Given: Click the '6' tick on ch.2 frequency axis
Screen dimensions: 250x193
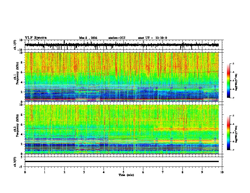Looking at the screenshot, I should pyautogui.click(x=22, y=125).
